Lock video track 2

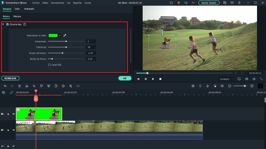8,114
